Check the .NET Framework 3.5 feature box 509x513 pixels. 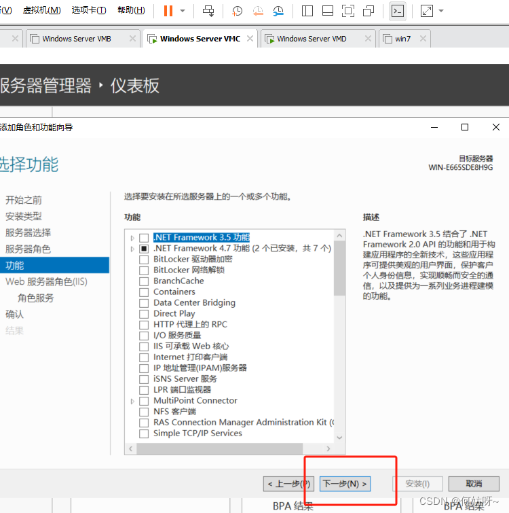pyautogui.click(x=144, y=238)
